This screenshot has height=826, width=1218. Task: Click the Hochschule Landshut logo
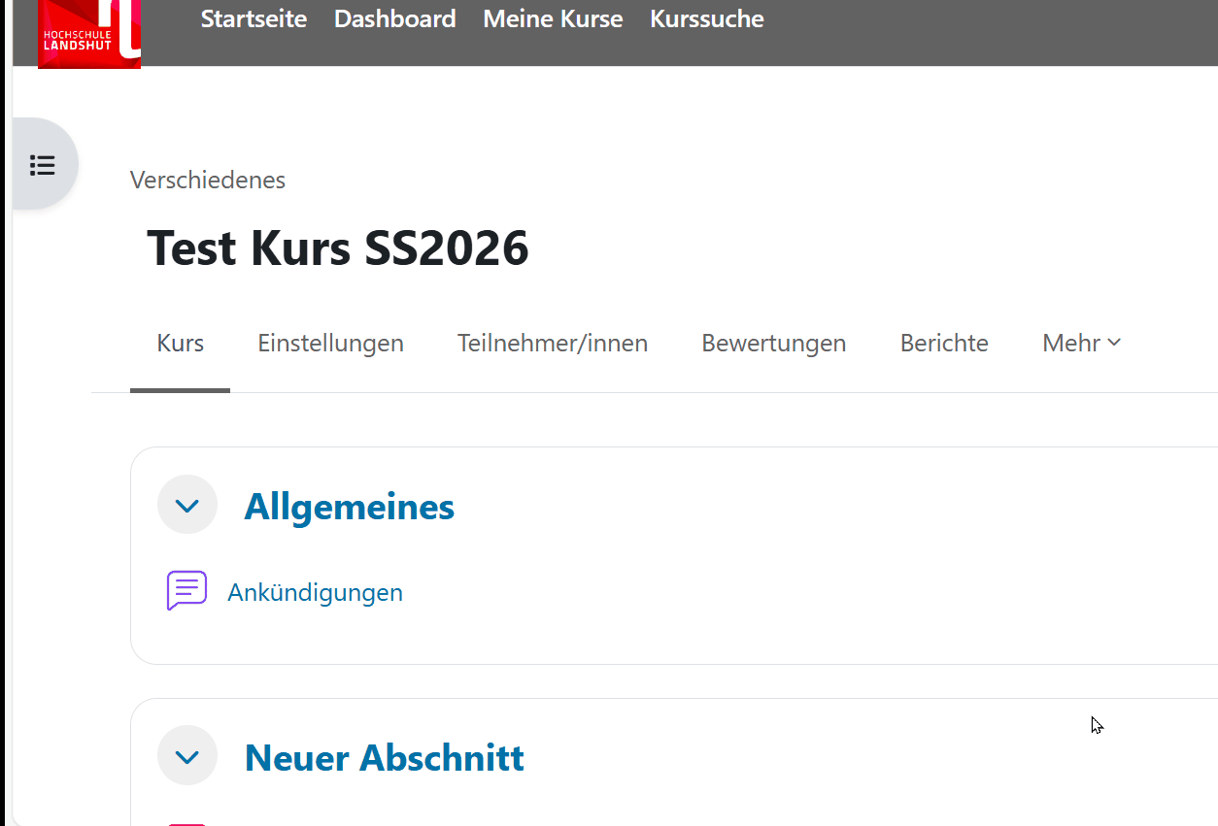point(89,34)
